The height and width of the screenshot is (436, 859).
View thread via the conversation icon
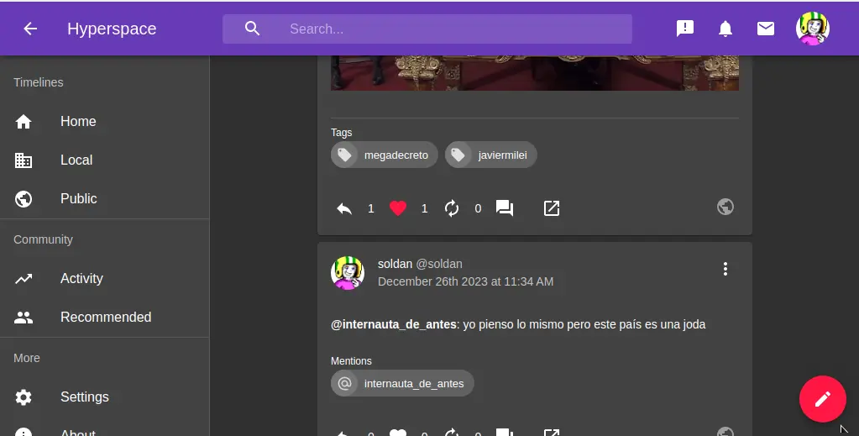(x=505, y=208)
